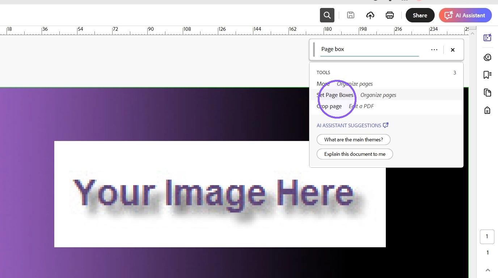This screenshot has width=498, height=278.
Task: Close the search panel with X
Action: tap(453, 50)
